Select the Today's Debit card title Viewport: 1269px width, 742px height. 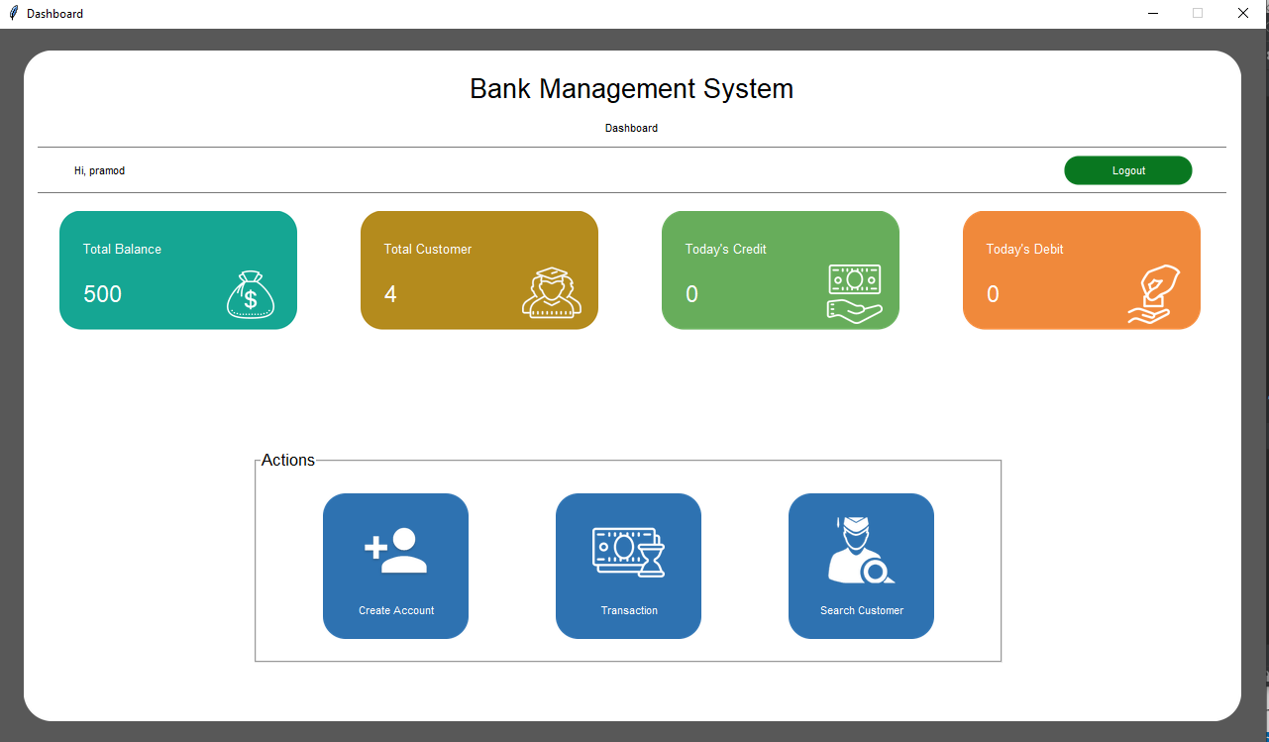click(x=1024, y=249)
